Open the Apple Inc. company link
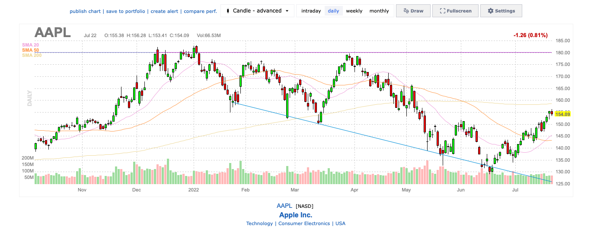 pos(296,215)
